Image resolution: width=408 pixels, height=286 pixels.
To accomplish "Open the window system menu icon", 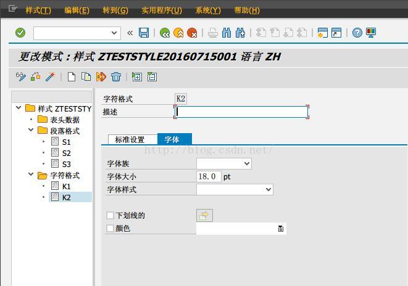I will pos(12,9).
